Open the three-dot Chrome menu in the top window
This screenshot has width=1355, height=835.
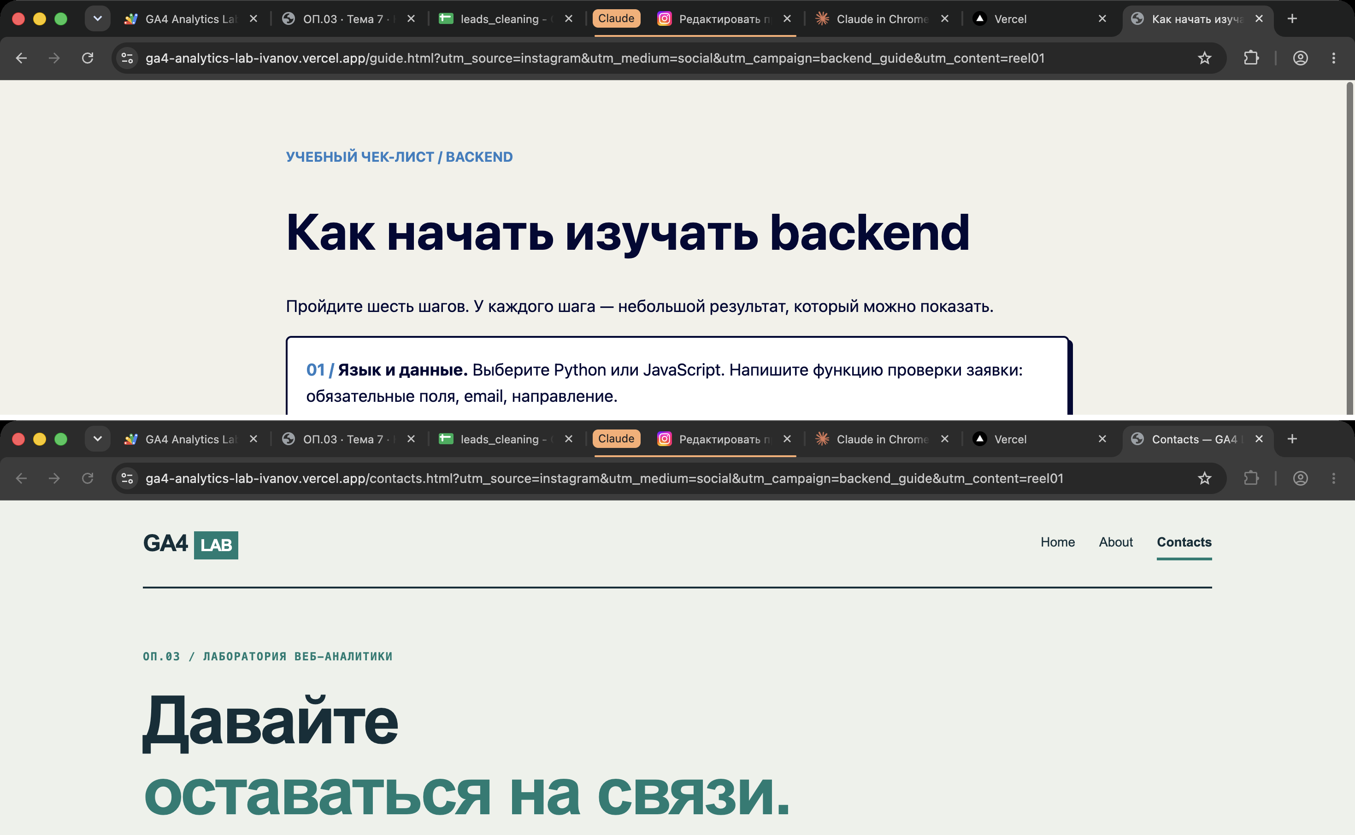click(1333, 58)
